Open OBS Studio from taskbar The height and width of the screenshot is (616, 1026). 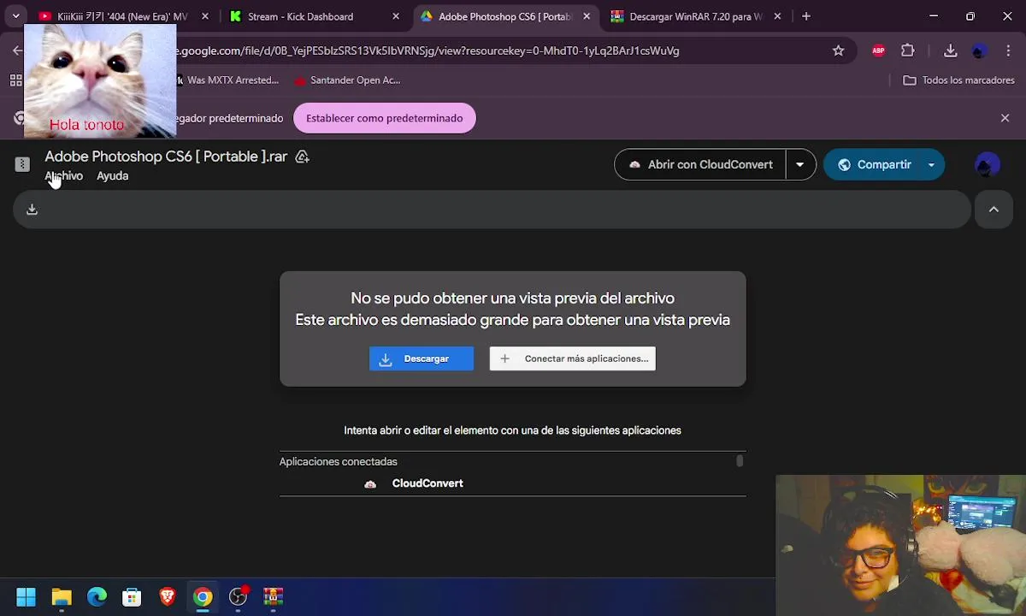pos(238,596)
